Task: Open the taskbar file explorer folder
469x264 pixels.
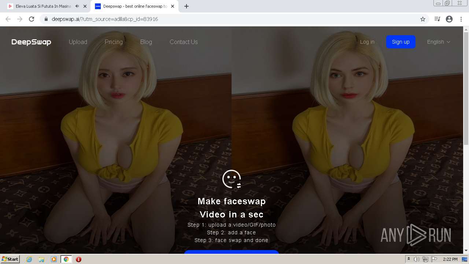Action: 41,259
